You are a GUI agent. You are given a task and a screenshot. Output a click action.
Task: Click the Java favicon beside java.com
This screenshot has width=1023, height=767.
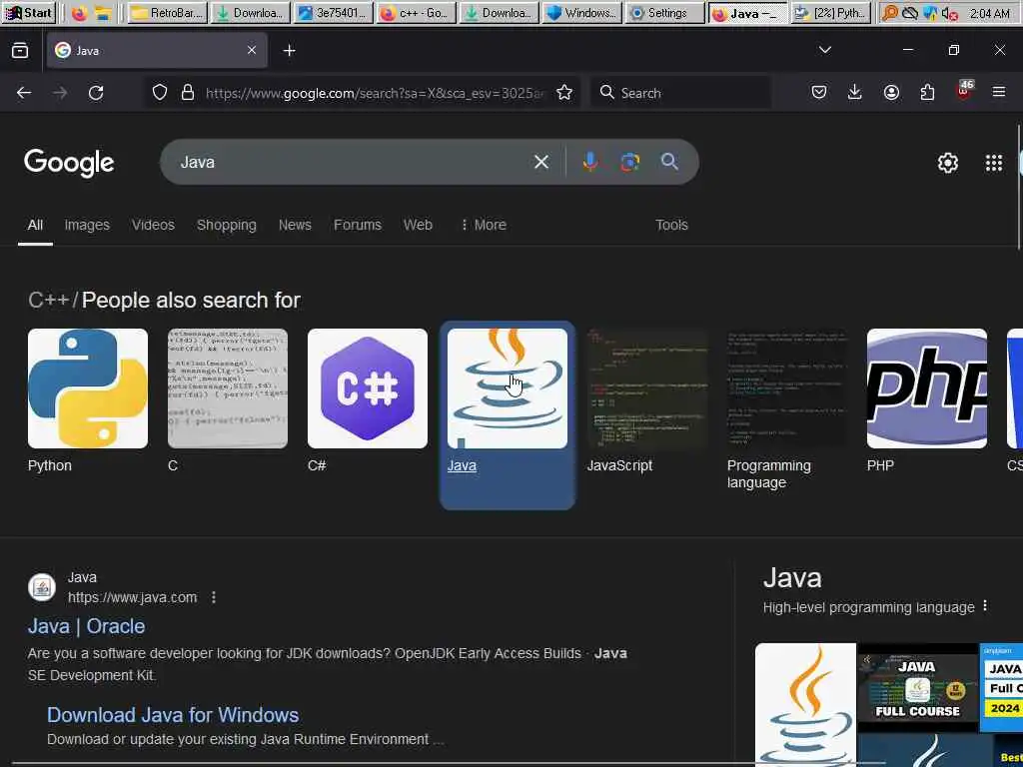[42, 587]
